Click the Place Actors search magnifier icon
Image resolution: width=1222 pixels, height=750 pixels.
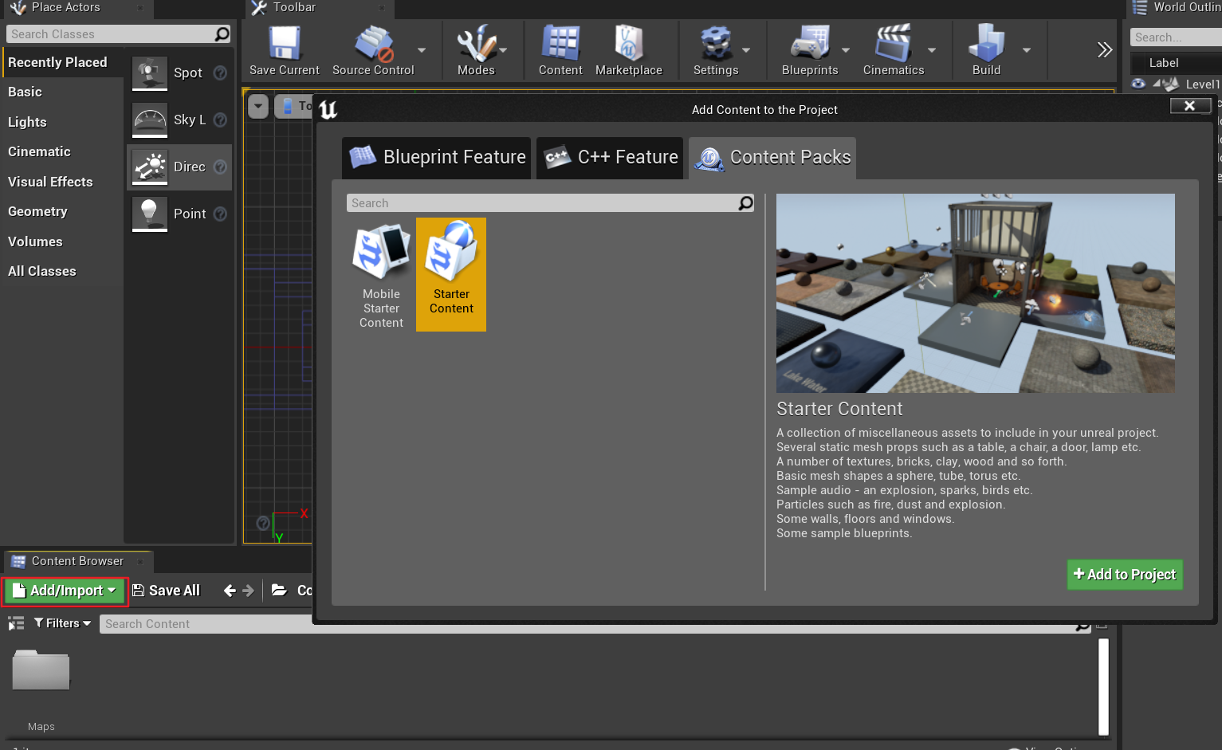(222, 34)
